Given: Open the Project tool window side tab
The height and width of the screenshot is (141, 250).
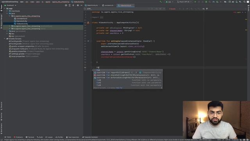Looking at the screenshot, I should (x=2, y=8).
